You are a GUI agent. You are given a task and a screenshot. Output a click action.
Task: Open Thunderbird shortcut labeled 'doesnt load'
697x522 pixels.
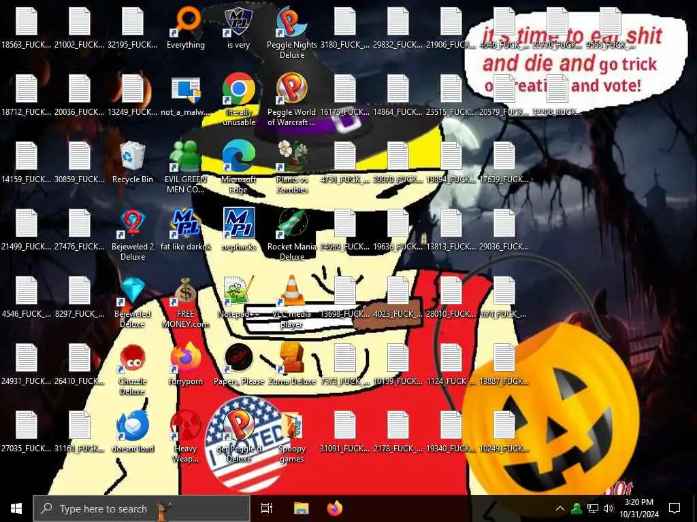click(133, 432)
